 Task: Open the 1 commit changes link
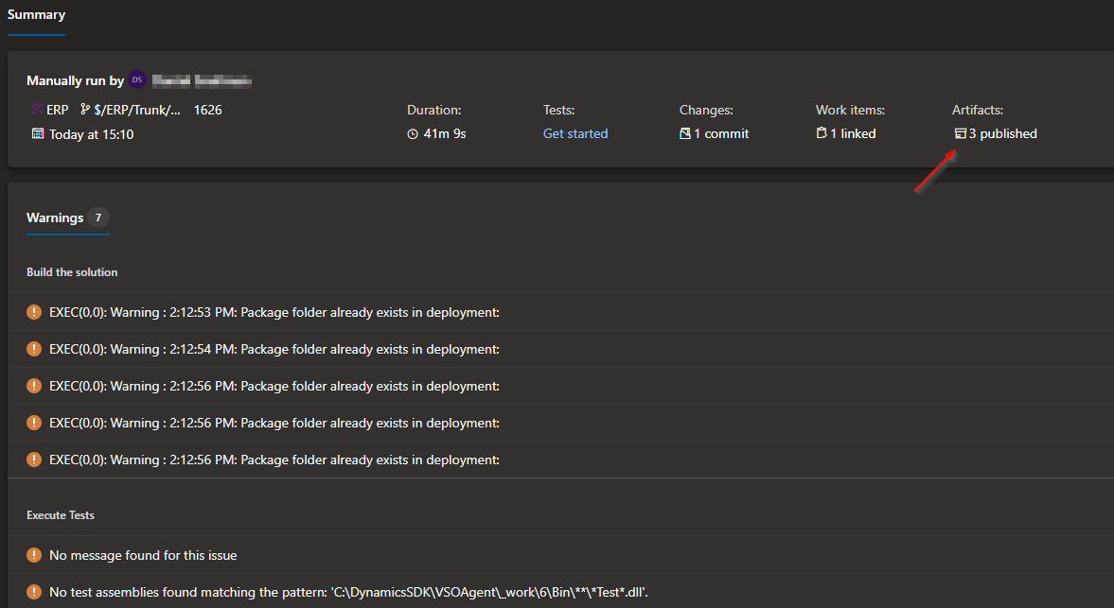(720, 133)
